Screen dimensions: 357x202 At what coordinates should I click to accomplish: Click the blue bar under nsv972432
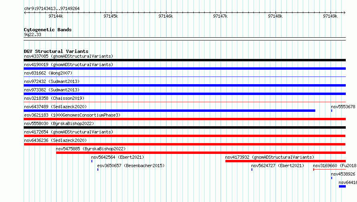click(x=185, y=85)
